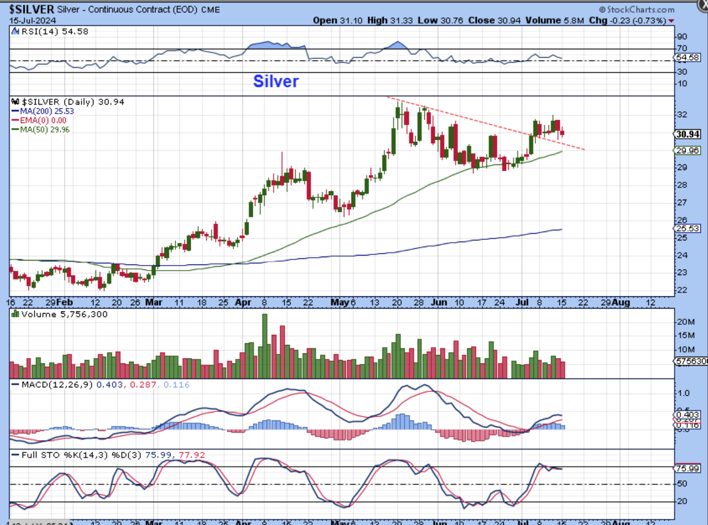Viewport: 708px width, 525px height.
Task: Click the 0.403 MACD value tag
Action: (688, 415)
